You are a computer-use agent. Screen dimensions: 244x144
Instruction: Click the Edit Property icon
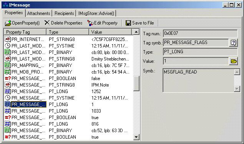[90, 23]
